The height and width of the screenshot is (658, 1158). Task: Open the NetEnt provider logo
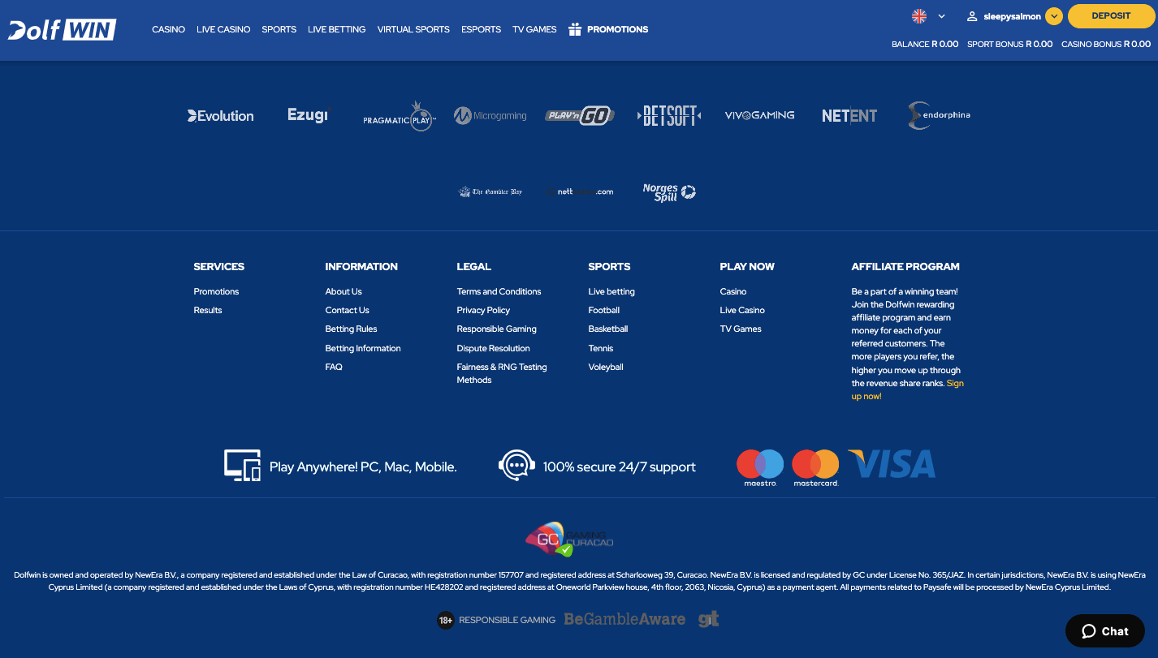[x=849, y=116]
